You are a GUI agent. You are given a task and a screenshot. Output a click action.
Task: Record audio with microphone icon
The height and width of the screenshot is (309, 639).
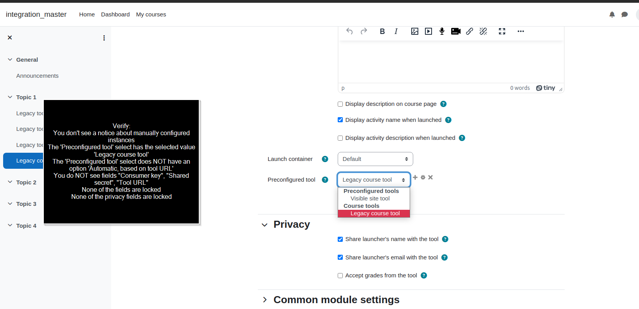[x=442, y=31]
